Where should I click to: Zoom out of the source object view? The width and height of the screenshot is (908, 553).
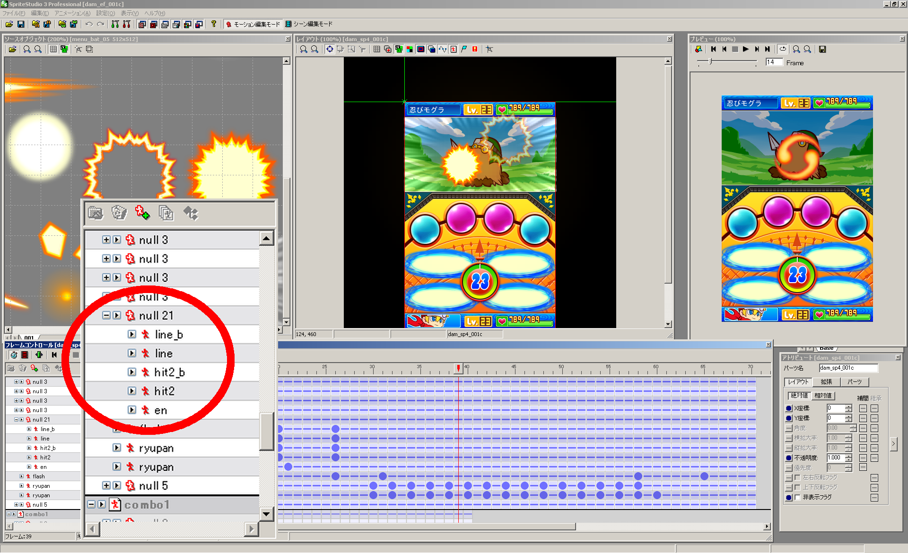click(38, 49)
